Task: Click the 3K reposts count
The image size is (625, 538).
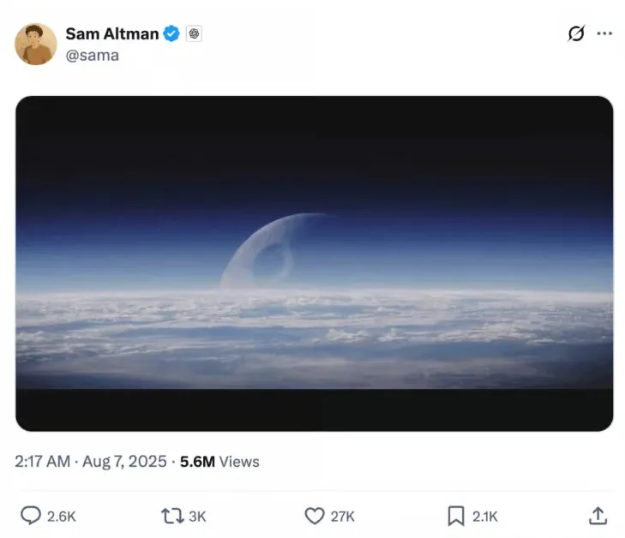Action: tap(197, 517)
